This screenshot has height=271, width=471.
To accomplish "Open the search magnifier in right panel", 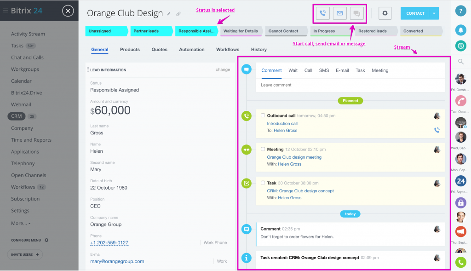I will pos(460,62).
